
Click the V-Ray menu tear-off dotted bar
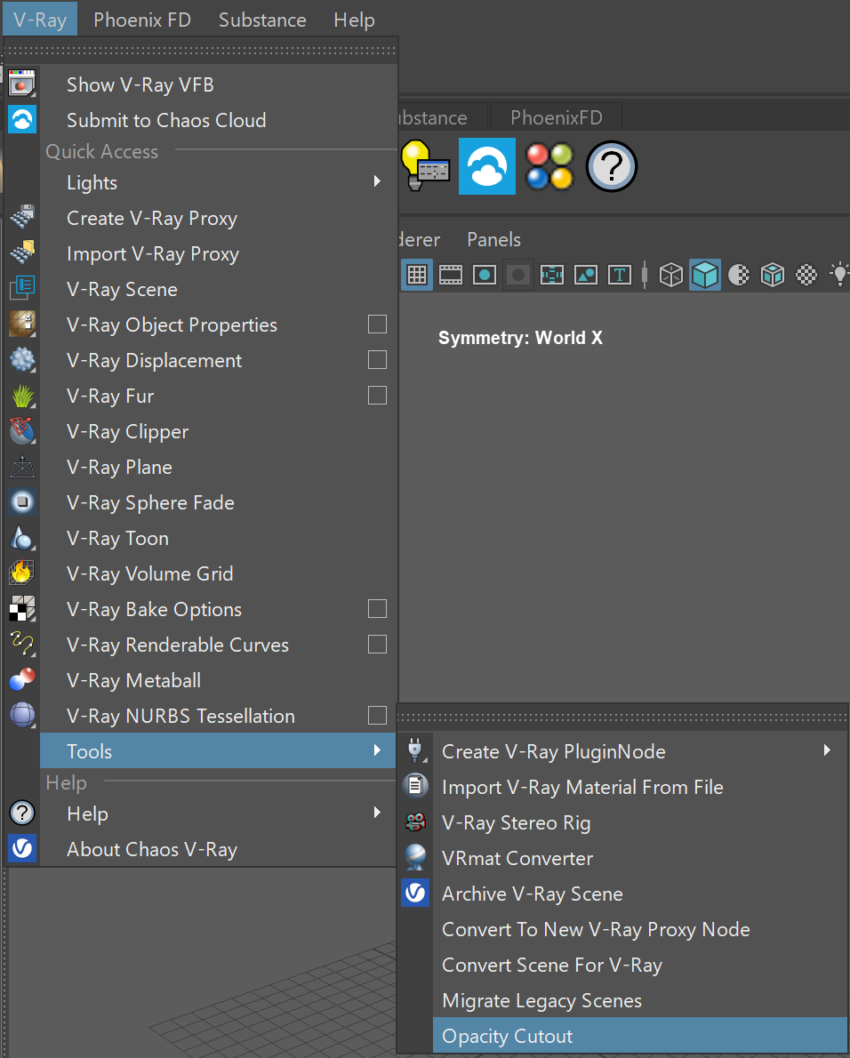pos(200,51)
